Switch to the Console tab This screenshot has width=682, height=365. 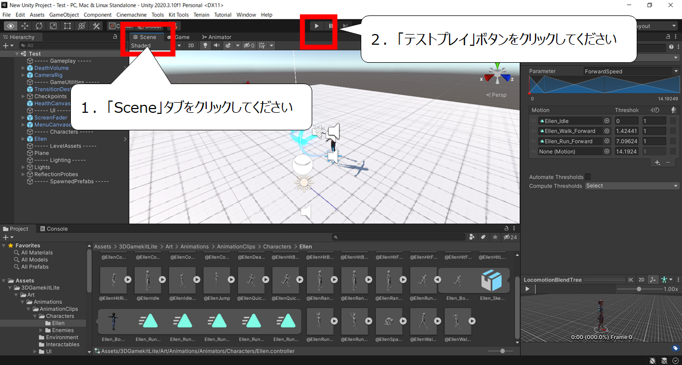(54, 229)
